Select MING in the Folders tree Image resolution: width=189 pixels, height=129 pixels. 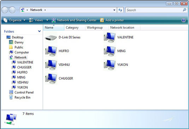[x=21, y=77]
